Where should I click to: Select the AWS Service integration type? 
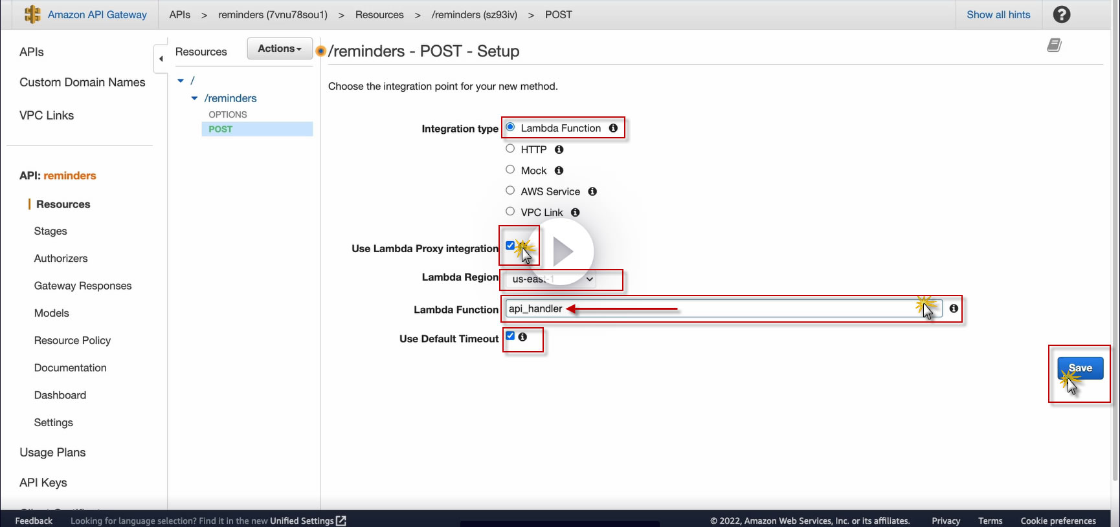click(510, 190)
